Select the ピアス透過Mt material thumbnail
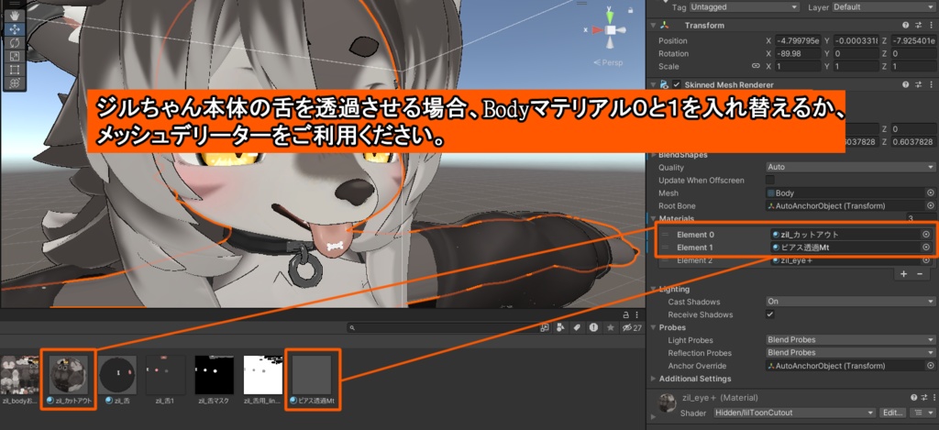Viewport: 939px width, 430px height. click(312, 375)
